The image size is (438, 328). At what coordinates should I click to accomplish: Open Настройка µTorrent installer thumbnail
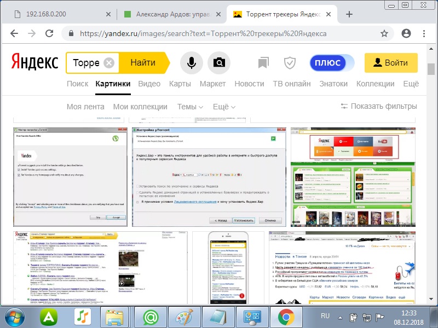point(209,177)
